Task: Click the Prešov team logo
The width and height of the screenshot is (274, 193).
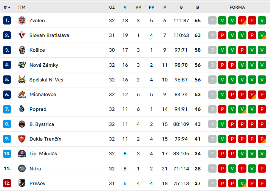Action: [x=22, y=183]
